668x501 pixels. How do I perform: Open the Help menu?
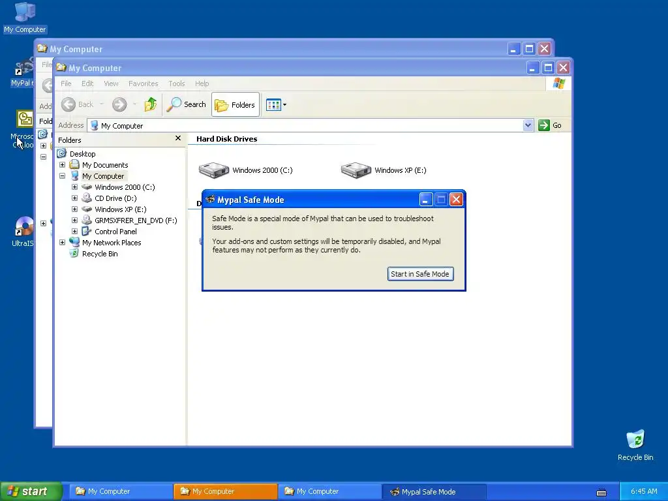point(202,83)
